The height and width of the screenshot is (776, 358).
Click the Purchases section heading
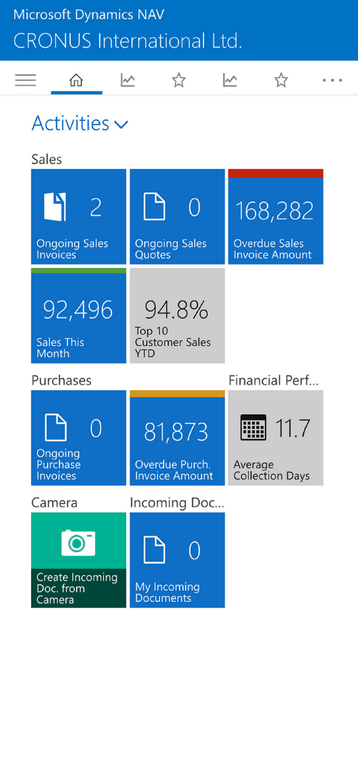(61, 380)
